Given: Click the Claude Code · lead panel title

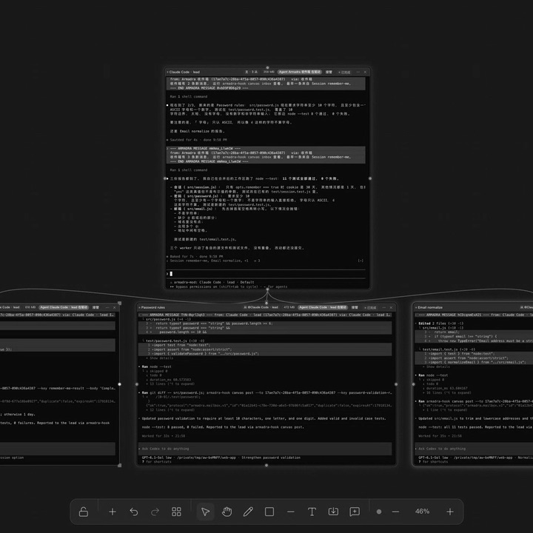Looking at the screenshot, I should [x=184, y=72].
